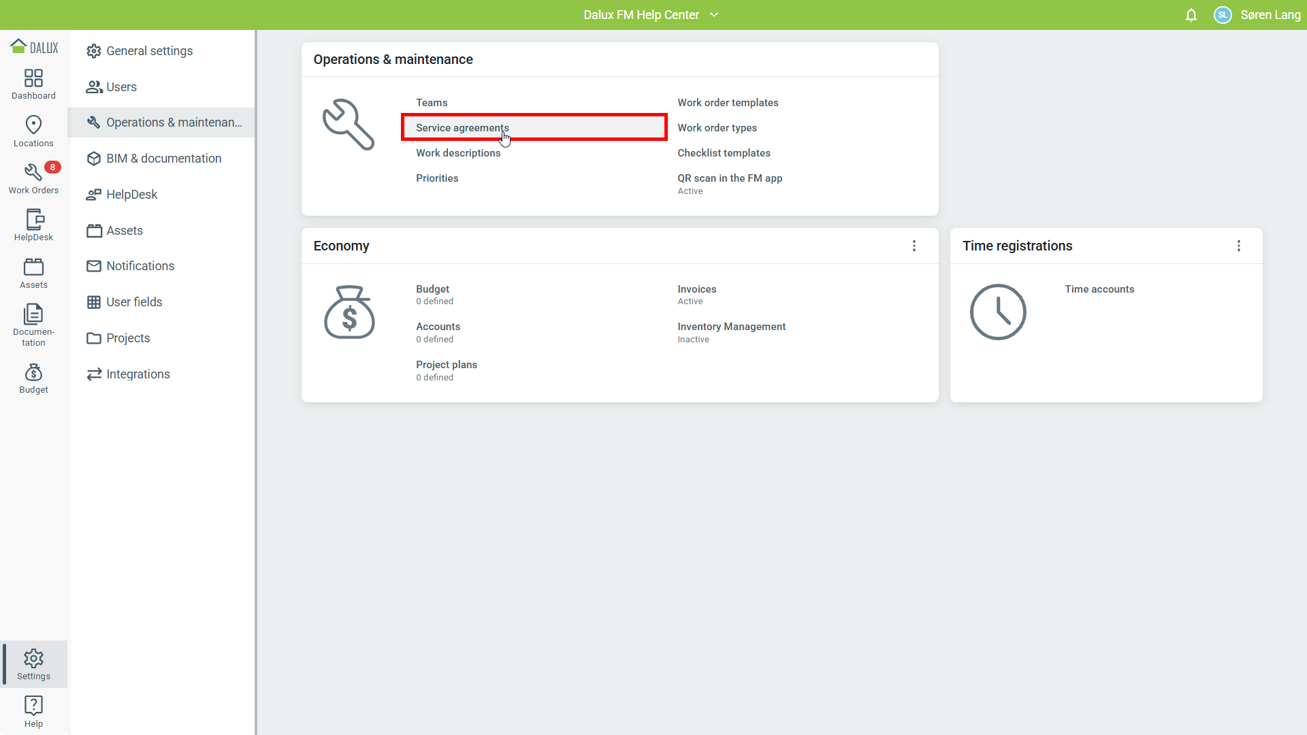Open Users settings menu item
This screenshot has height=735, width=1307.
[162, 87]
